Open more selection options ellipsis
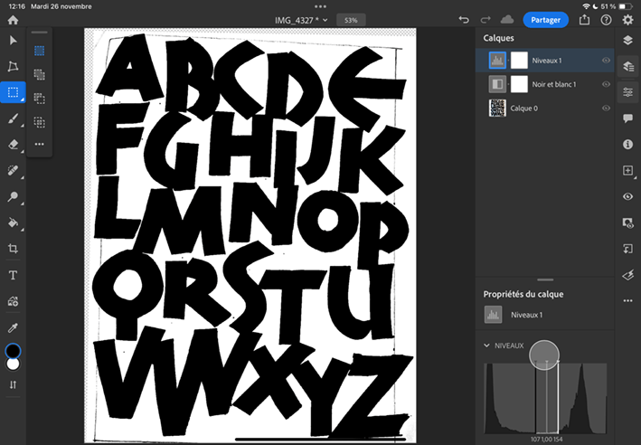This screenshot has width=641, height=445. pyautogui.click(x=39, y=144)
